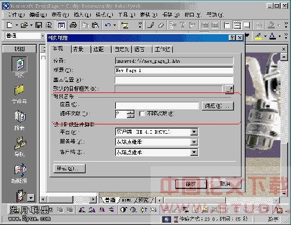Open the 平台 (platform) dropdown

pyautogui.click(x=194, y=132)
